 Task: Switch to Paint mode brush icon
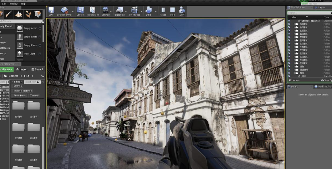pos(9,14)
